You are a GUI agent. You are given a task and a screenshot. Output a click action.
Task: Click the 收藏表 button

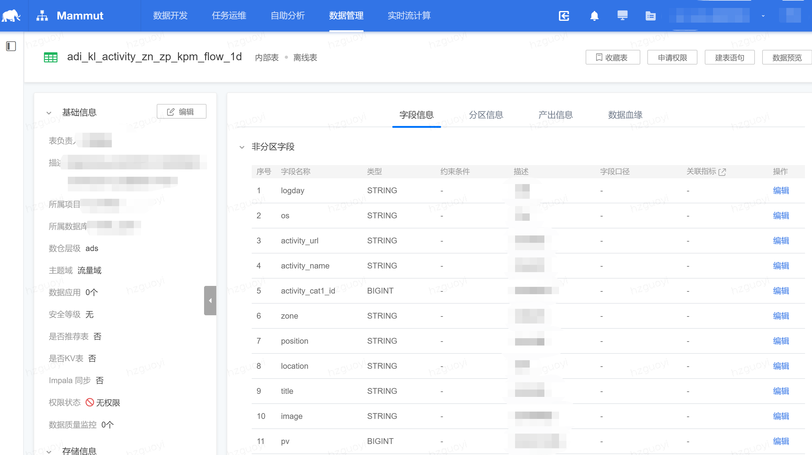click(613, 57)
